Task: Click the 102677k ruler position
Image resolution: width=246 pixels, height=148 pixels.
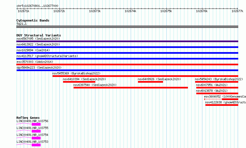Action: [237, 11]
